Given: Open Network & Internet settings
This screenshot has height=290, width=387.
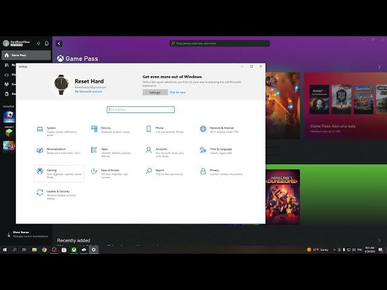Looking at the screenshot, I should point(222,130).
